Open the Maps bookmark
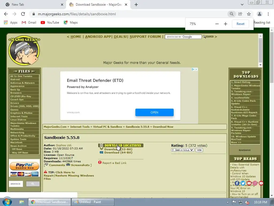The height and width of the screenshot is (206, 274). [x=71, y=23]
